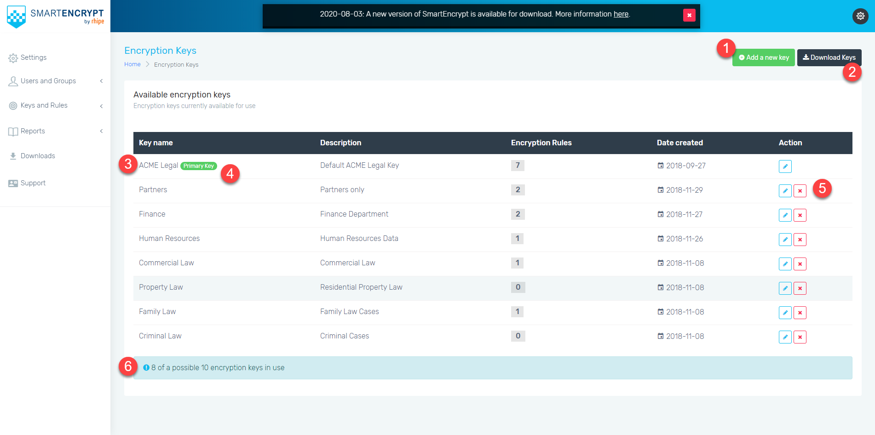Click the Partners rules count badge

pyautogui.click(x=518, y=190)
